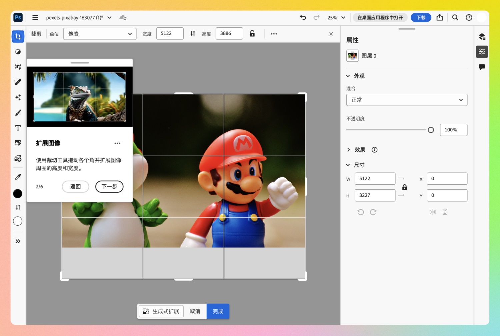Redo the last action
The image size is (500, 336).
tap(316, 17)
